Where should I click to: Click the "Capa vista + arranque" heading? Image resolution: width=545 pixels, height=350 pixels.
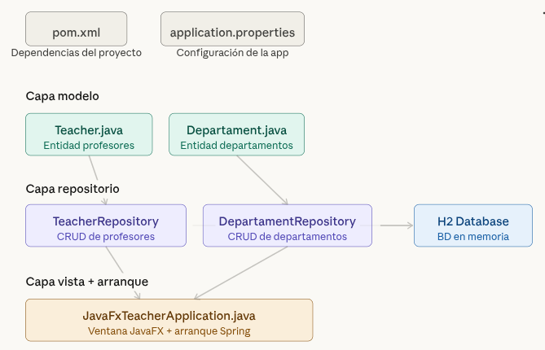(x=86, y=282)
